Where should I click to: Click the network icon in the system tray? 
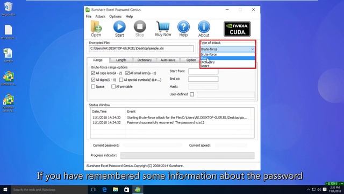tap(314, 189)
